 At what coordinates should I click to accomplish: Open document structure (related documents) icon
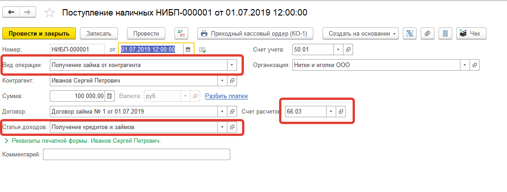(x=410, y=33)
